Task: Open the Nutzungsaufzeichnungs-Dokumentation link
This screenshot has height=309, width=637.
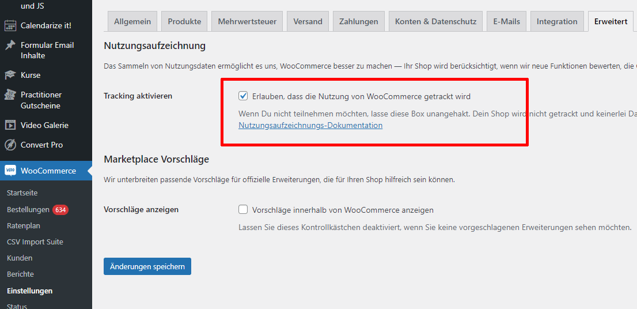Action: click(x=310, y=125)
